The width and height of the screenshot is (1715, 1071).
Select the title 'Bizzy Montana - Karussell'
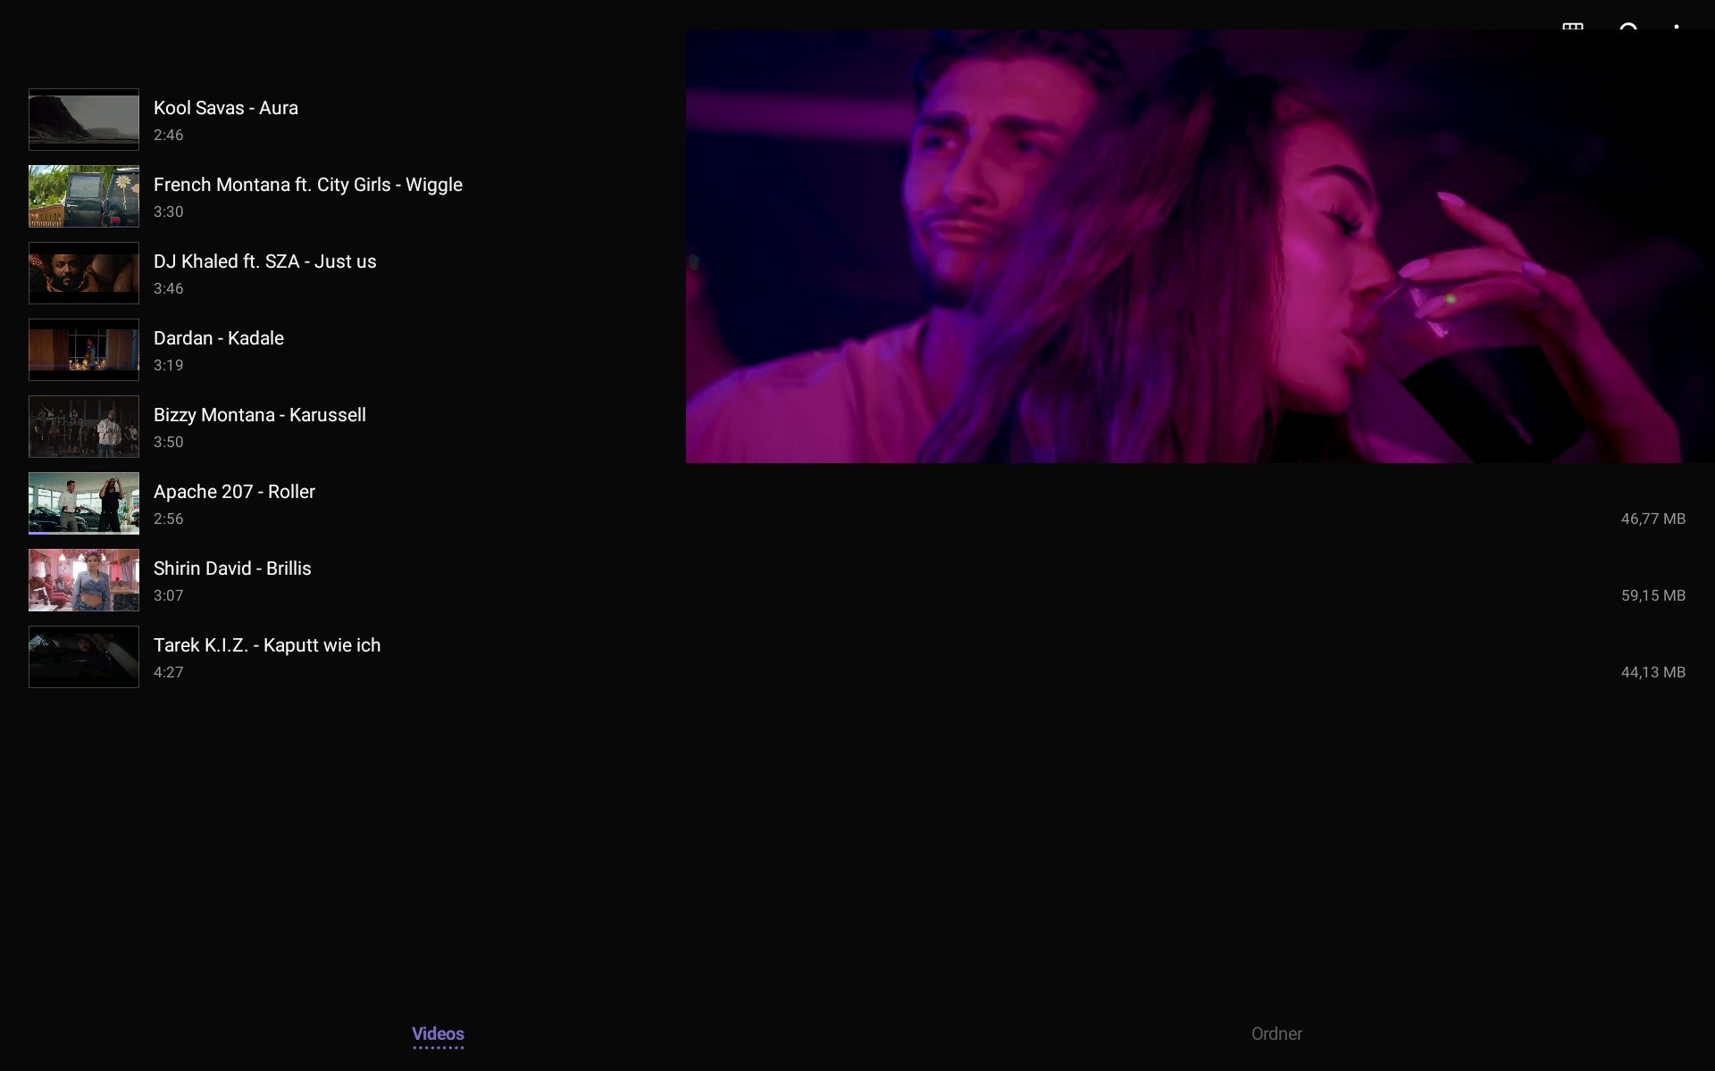click(260, 415)
